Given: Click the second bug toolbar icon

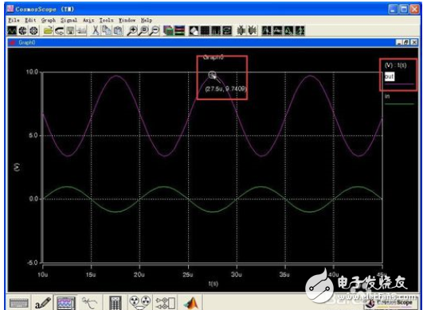Looking at the screenshot, I should coord(253,31).
